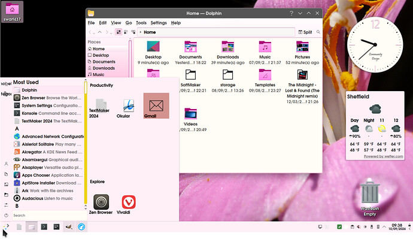Go back in Dolphin navigation
This screenshot has height=239, width=413.
click(x=90, y=32)
